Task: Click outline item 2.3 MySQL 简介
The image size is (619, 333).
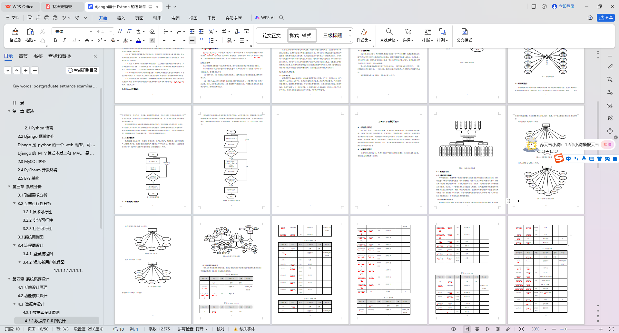Action: (x=32, y=161)
